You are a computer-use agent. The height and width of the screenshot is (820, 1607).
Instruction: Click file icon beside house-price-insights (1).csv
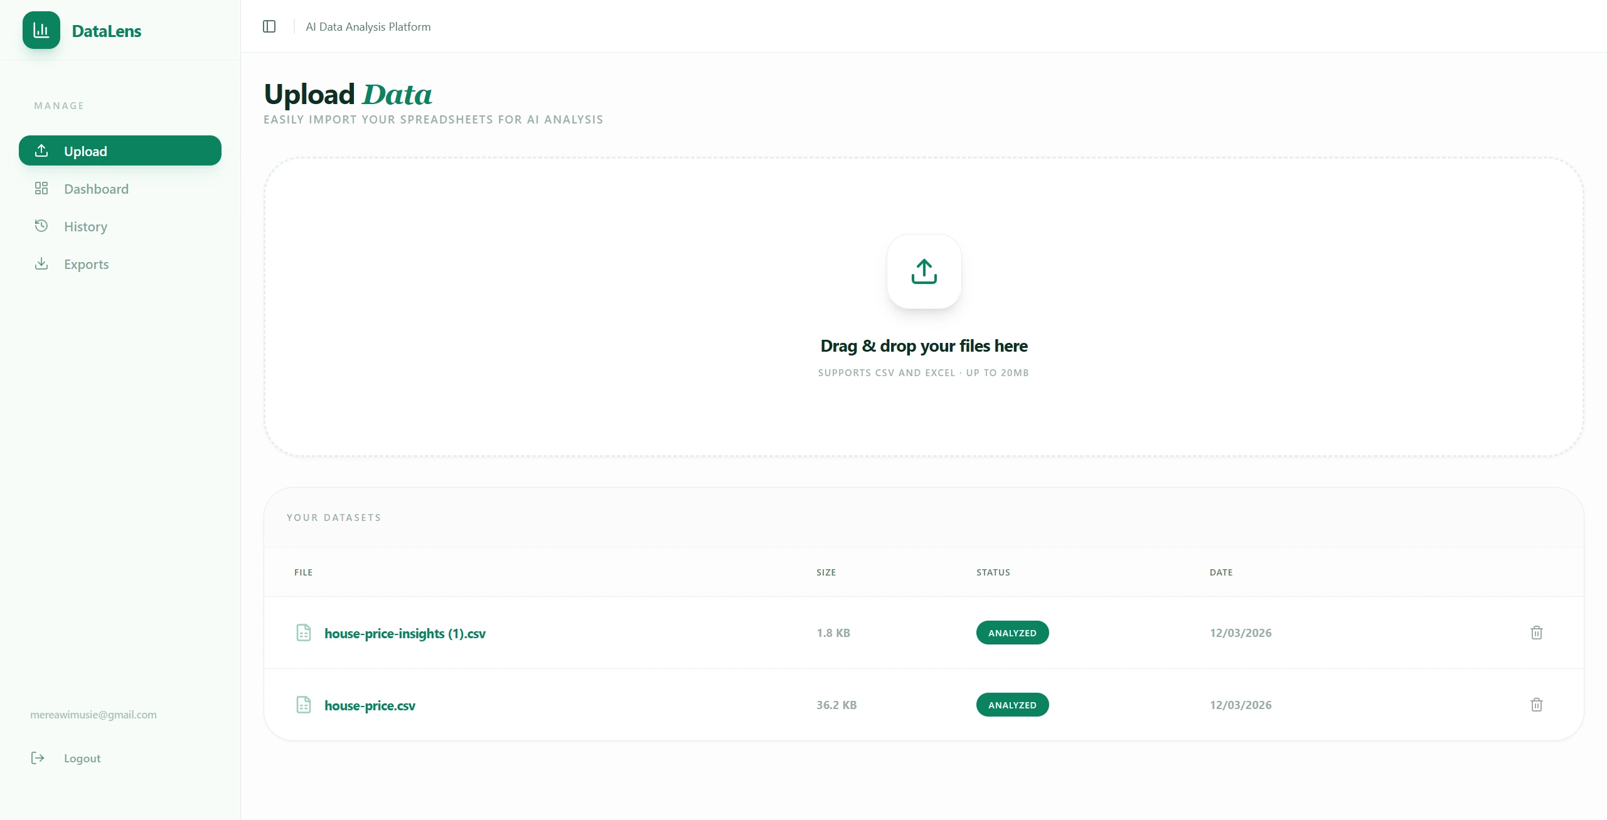pyautogui.click(x=304, y=633)
